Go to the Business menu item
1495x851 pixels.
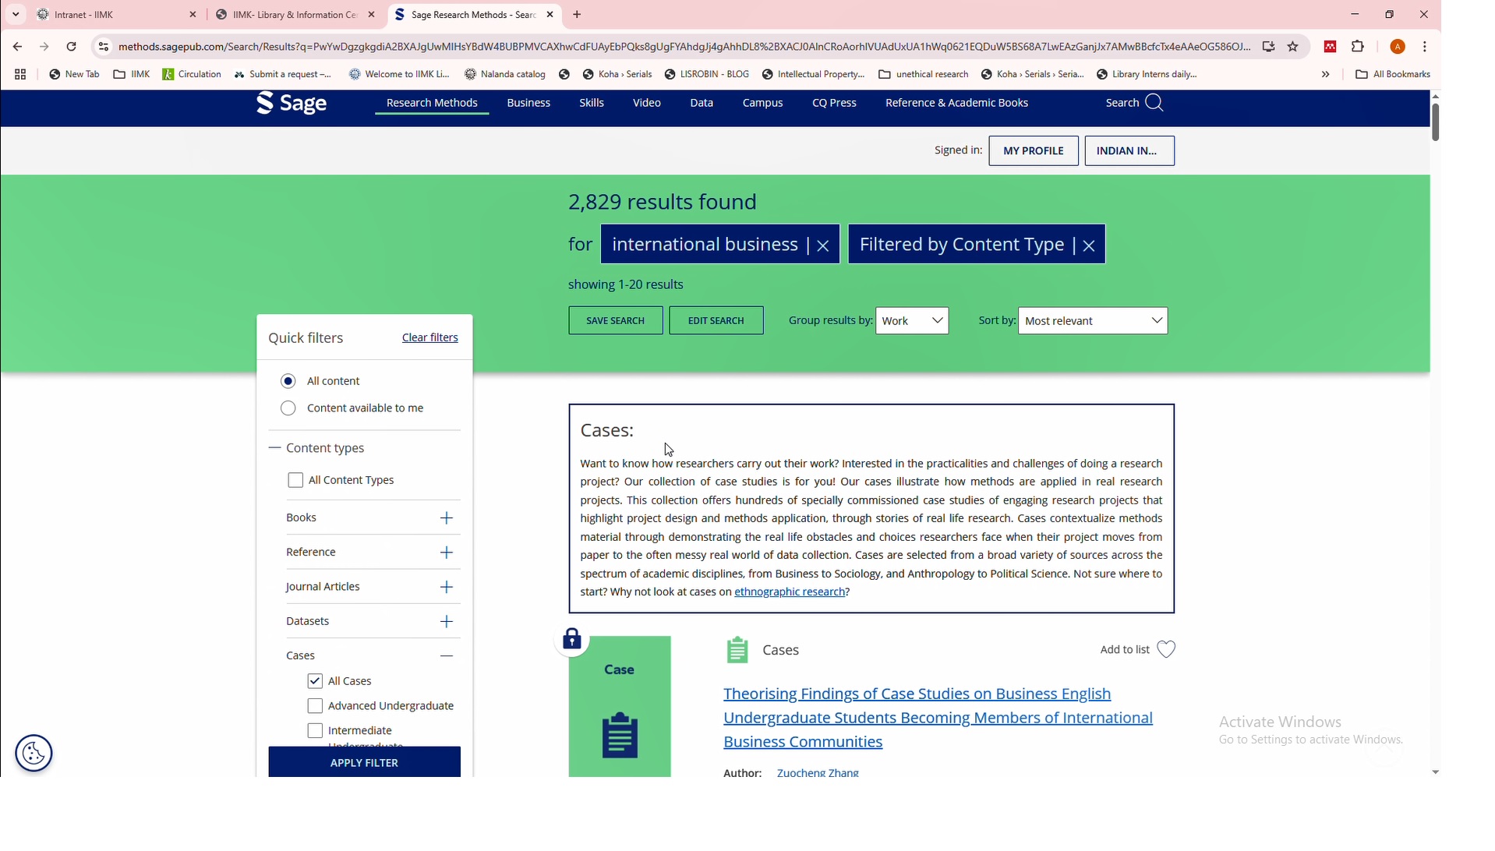[x=528, y=103]
